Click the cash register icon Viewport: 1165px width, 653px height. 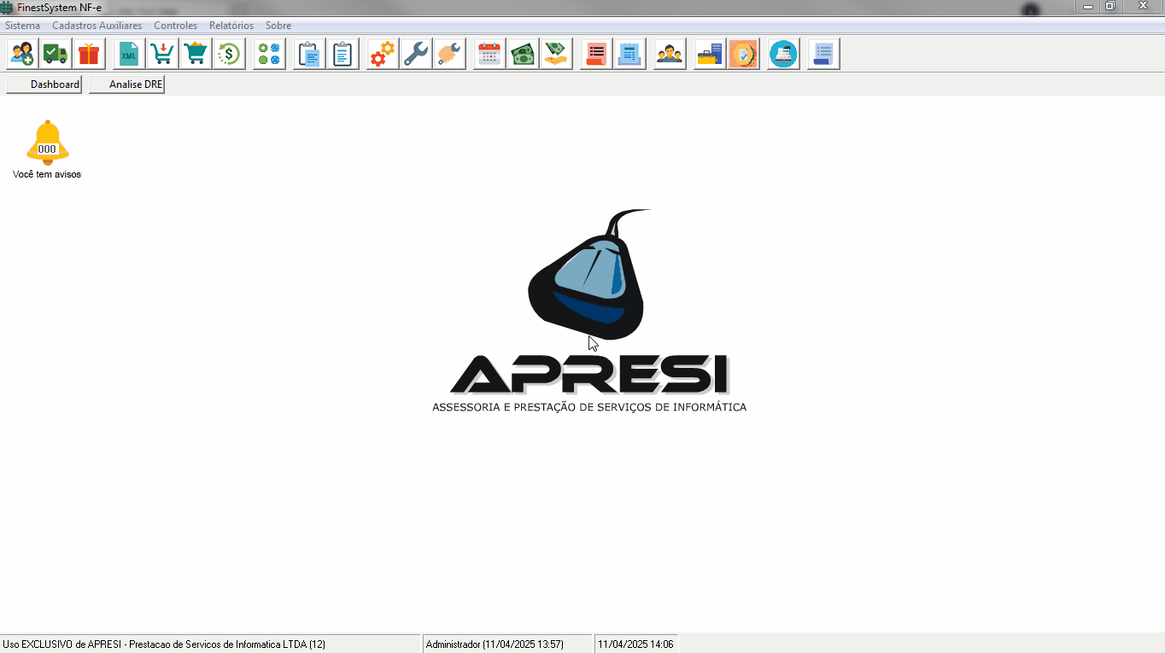point(783,55)
